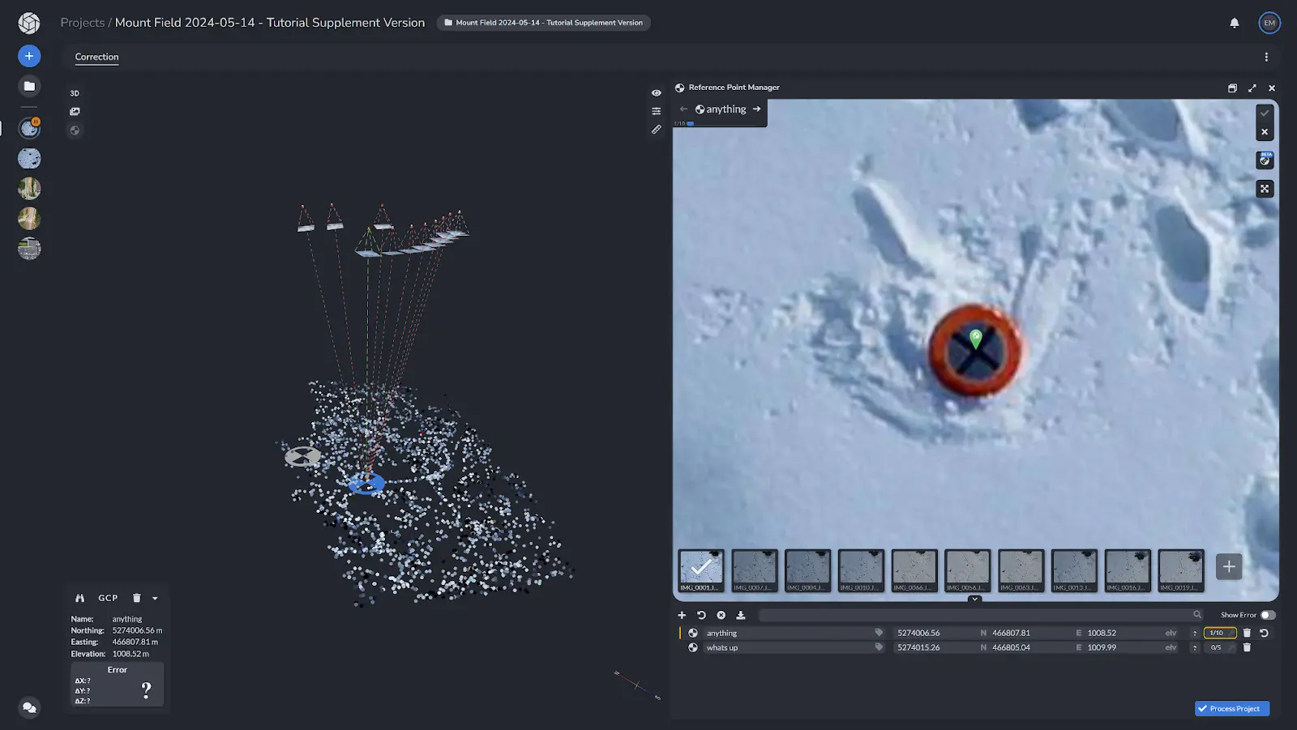Screen dimensions: 1297x730
Task: Switch to the Correction tab
Action: 96,57
